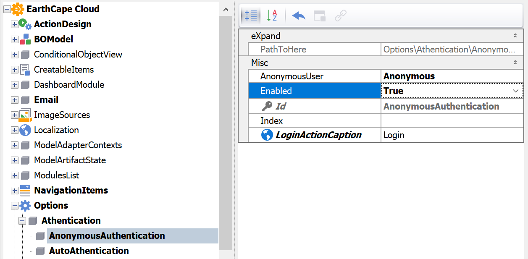Click the Athentication cube icon
The height and width of the screenshot is (259, 528).
(x=33, y=221)
